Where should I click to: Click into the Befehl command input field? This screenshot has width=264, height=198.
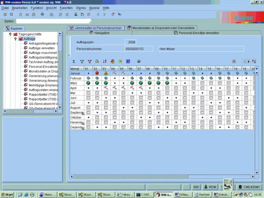coord(53,21)
